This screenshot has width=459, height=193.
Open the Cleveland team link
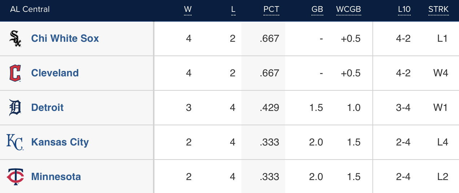coord(55,73)
